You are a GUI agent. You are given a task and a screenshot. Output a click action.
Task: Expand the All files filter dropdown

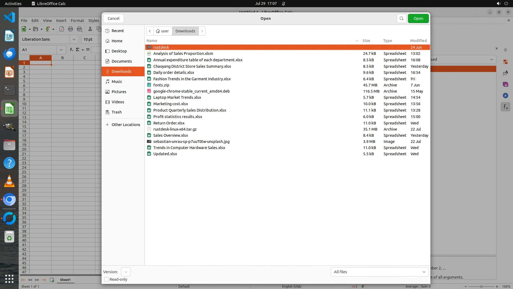coord(379,272)
